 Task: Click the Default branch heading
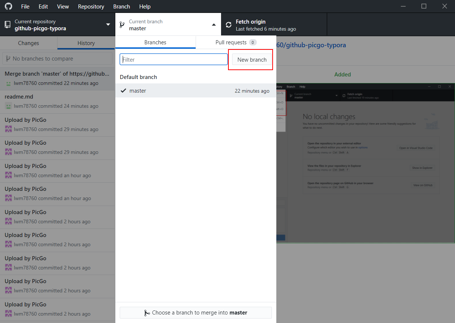tap(138, 77)
